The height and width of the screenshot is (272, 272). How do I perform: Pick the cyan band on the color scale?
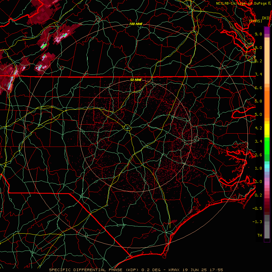(x=267, y=166)
